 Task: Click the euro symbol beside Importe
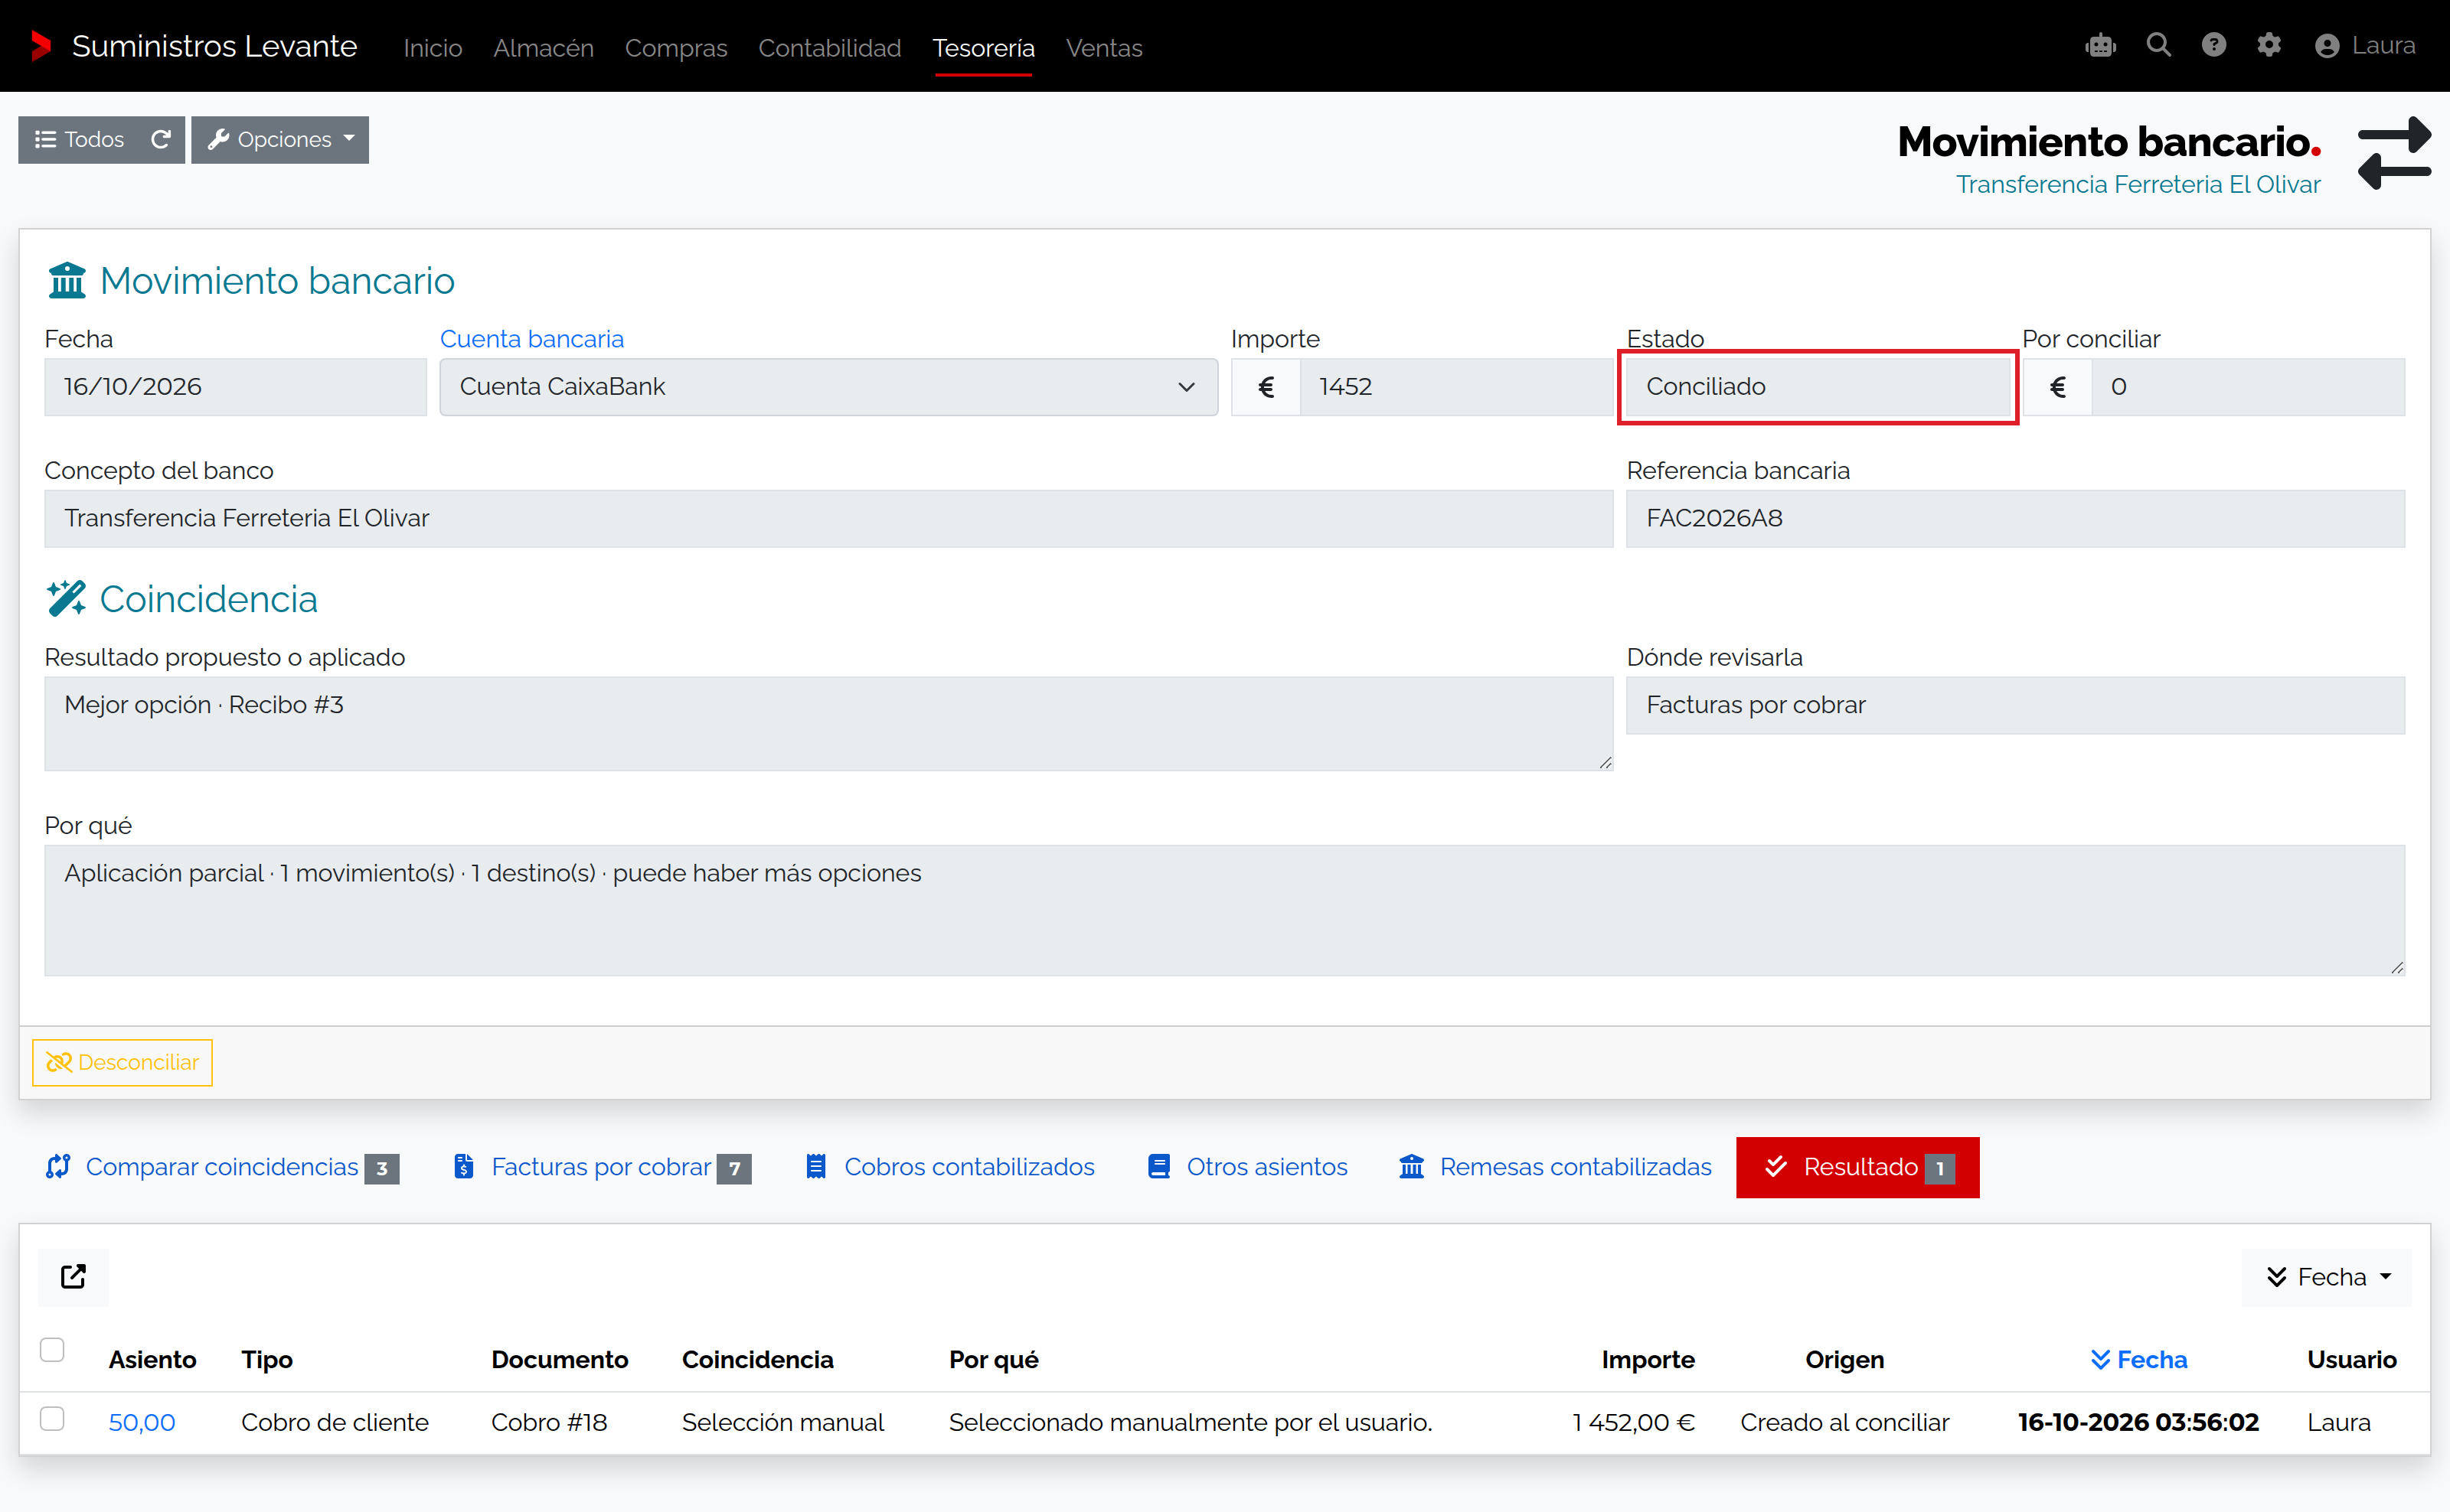pyautogui.click(x=1266, y=387)
